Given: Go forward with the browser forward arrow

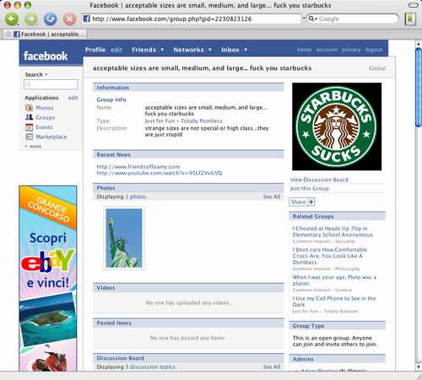Looking at the screenshot, I should pyautogui.click(x=31, y=19).
